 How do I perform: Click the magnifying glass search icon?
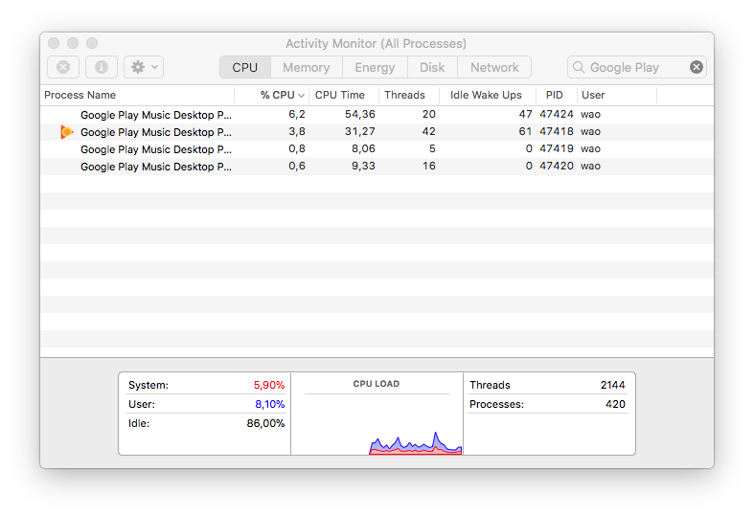pos(579,67)
